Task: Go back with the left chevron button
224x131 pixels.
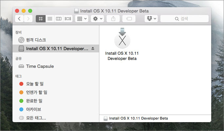Action: (x=19, y=19)
